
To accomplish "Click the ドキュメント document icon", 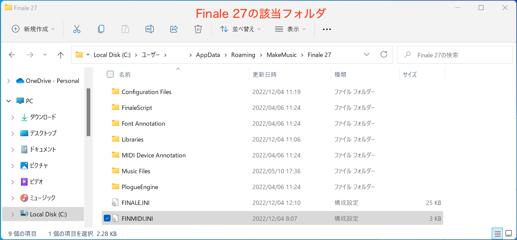I will tap(24, 149).
